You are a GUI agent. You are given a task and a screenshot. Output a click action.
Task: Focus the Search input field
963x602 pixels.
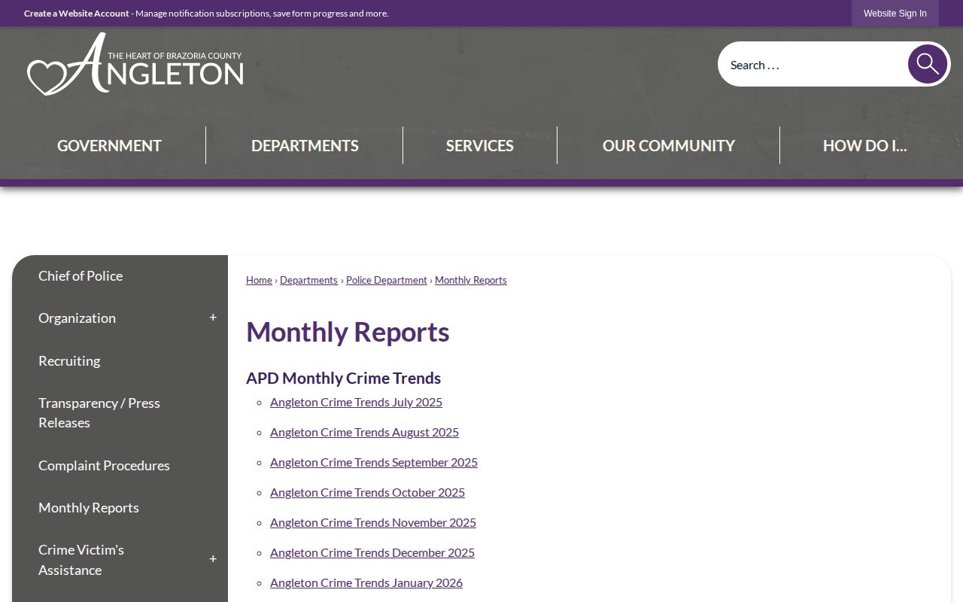tap(813, 65)
